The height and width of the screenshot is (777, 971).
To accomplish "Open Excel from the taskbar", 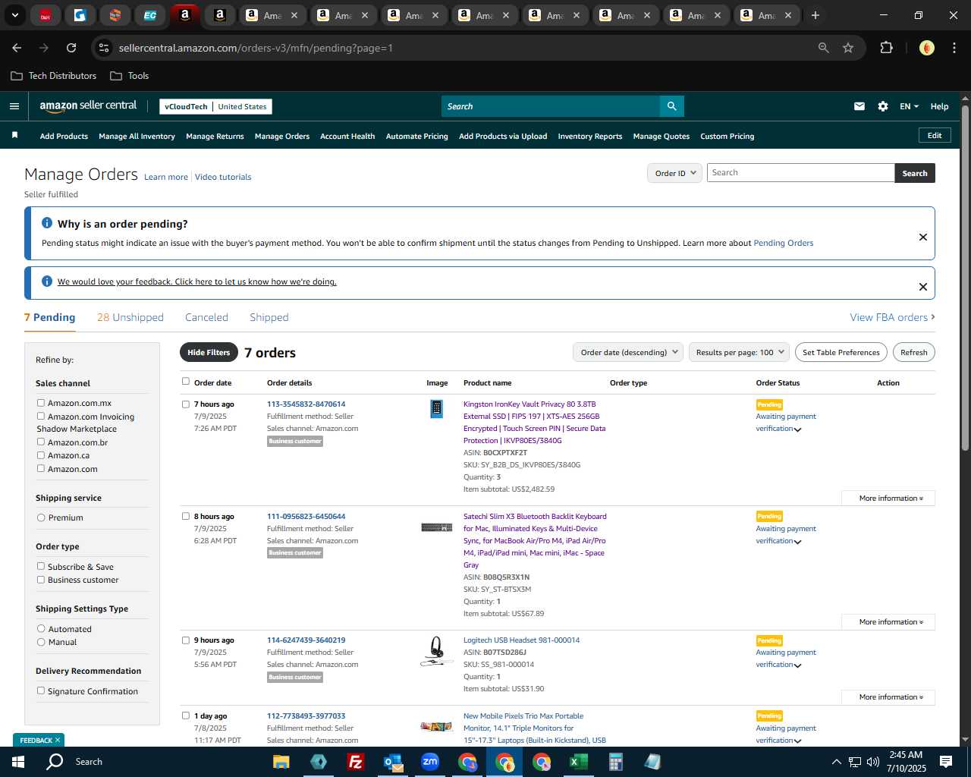I will point(578,762).
